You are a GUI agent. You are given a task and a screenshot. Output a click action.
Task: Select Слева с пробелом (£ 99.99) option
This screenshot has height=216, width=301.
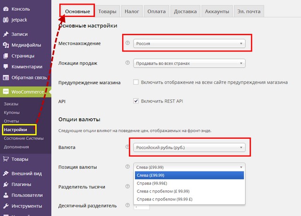pyautogui.click(x=189, y=191)
